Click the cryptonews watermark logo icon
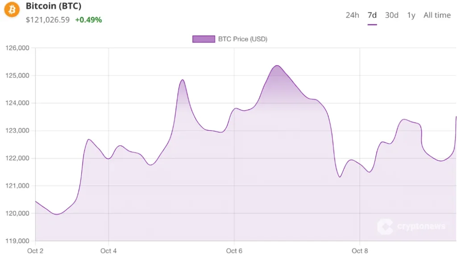 pyautogui.click(x=385, y=226)
